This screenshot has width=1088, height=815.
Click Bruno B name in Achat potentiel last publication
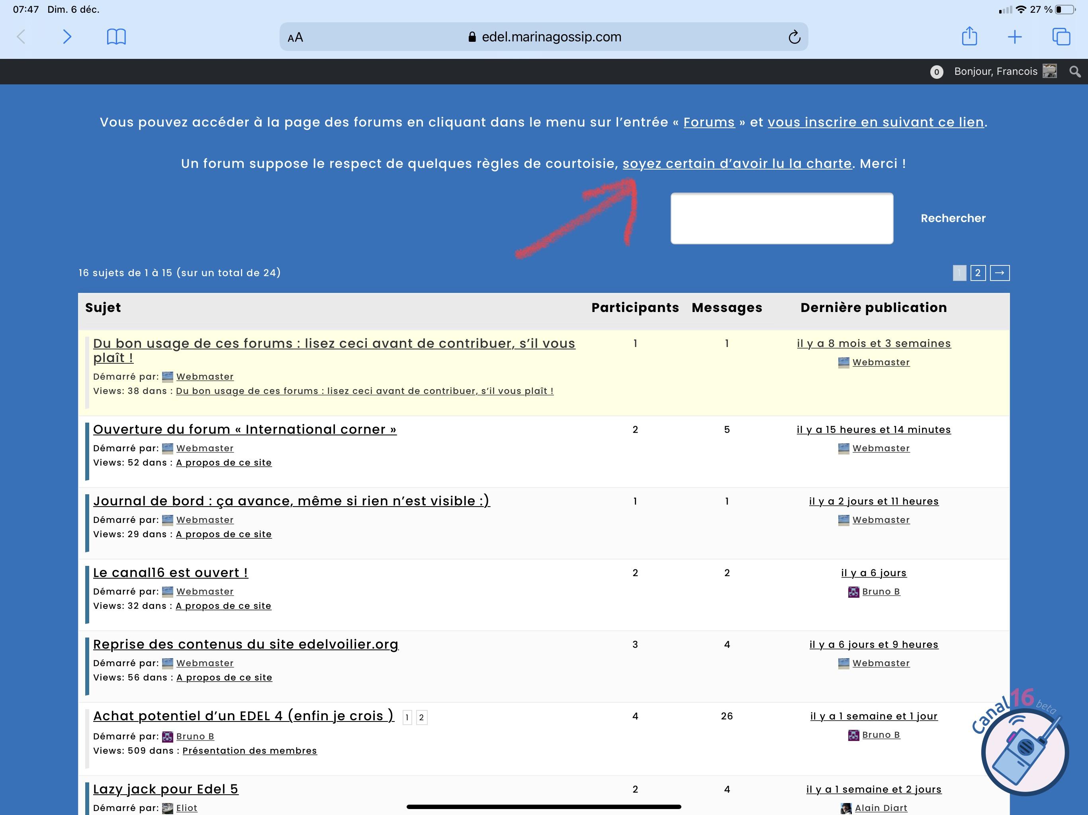pyautogui.click(x=881, y=735)
